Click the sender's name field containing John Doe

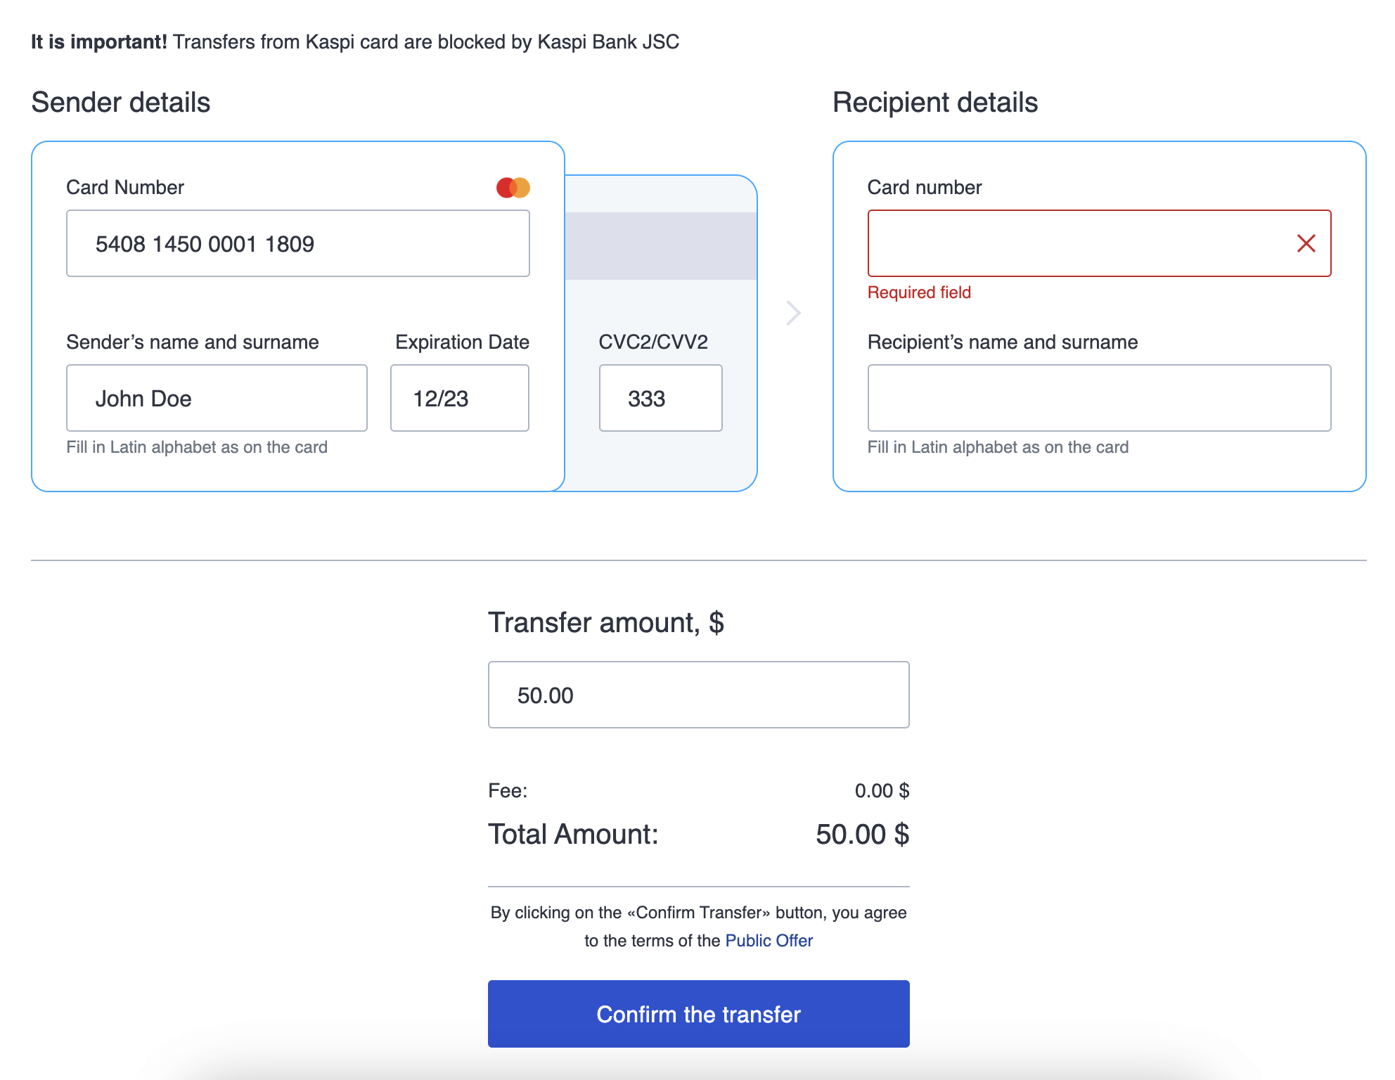[217, 398]
